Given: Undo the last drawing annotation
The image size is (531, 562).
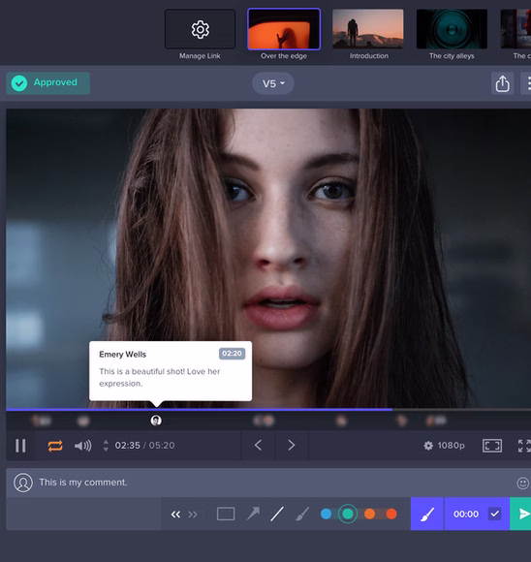Looking at the screenshot, I should click(175, 515).
